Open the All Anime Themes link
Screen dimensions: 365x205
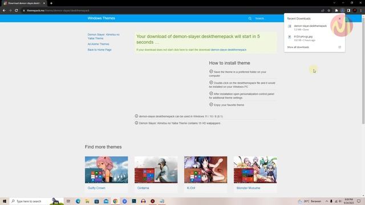pyautogui.click(x=98, y=44)
